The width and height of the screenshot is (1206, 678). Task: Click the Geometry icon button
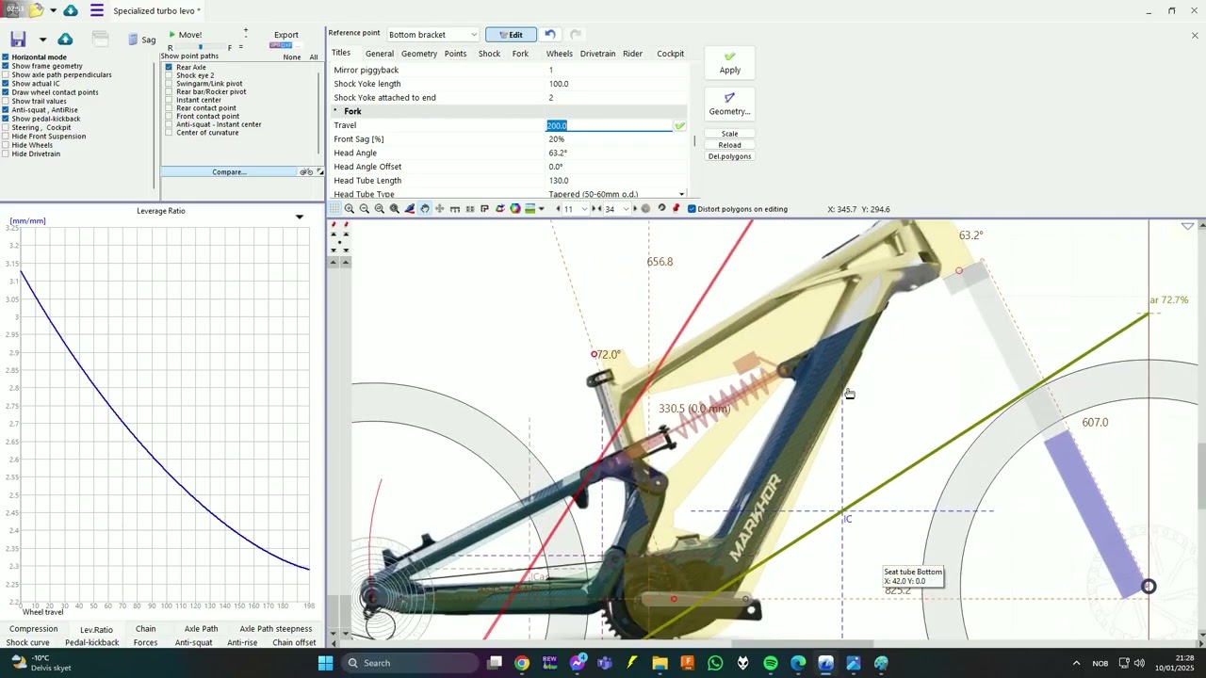(x=729, y=104)
